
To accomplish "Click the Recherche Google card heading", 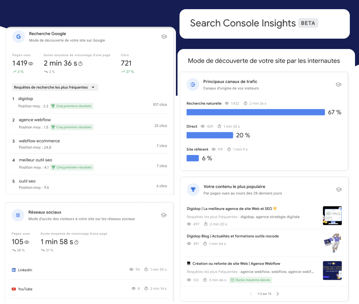I will pyautogui.click(x=47, y=33).
